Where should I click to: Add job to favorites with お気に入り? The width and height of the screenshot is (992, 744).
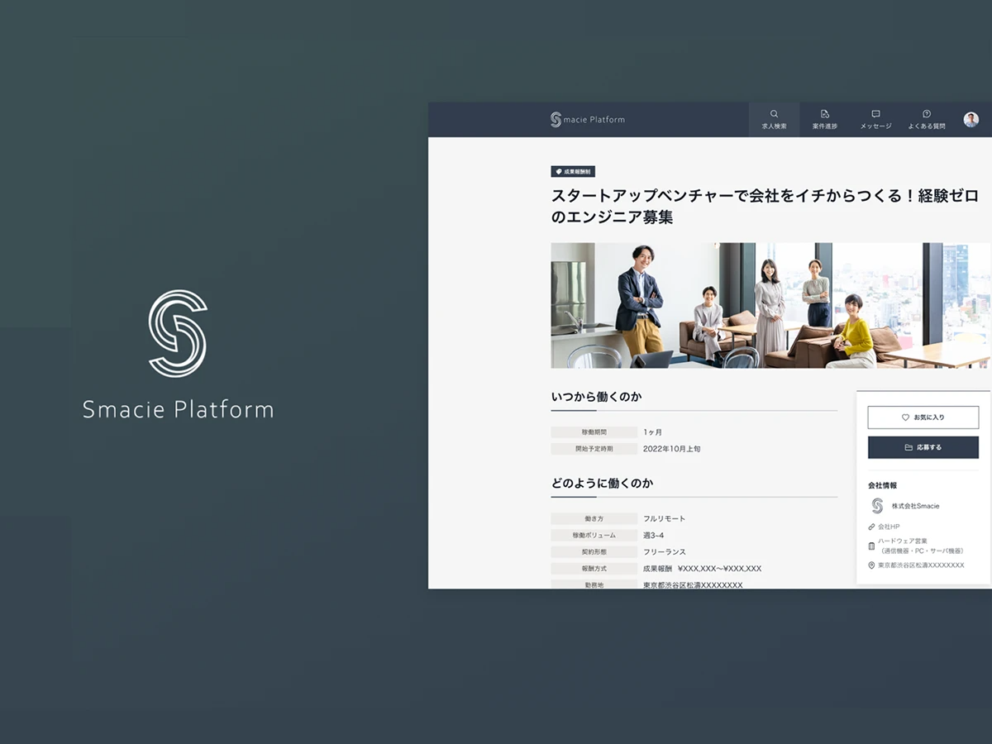[923, 417]
